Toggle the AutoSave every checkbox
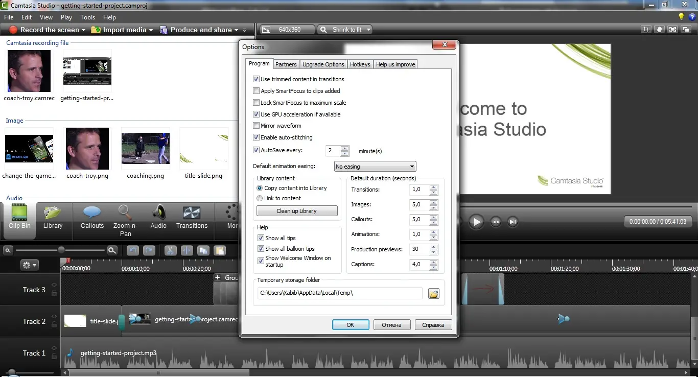698x377 pixels. [257, 150]
